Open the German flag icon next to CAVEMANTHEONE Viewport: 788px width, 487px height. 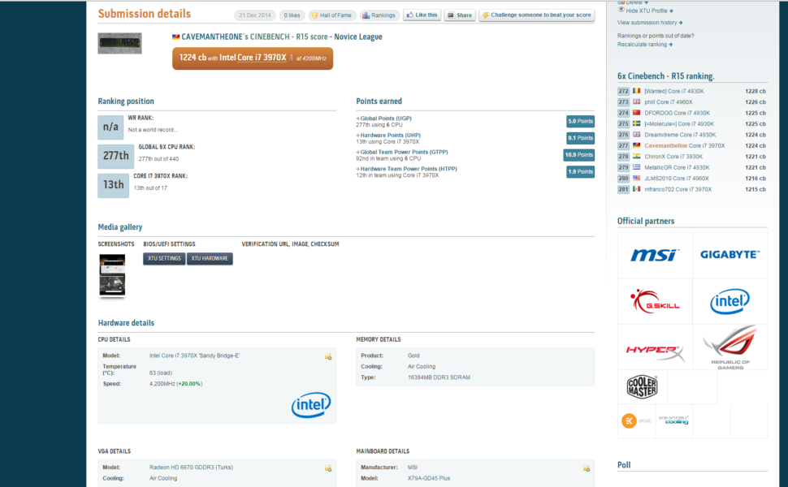coord(176,37)
